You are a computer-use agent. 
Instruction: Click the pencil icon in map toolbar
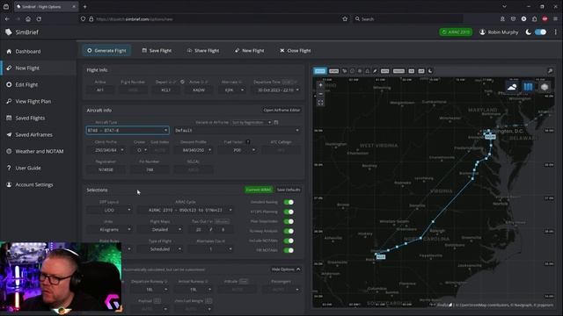click(375, 71)
